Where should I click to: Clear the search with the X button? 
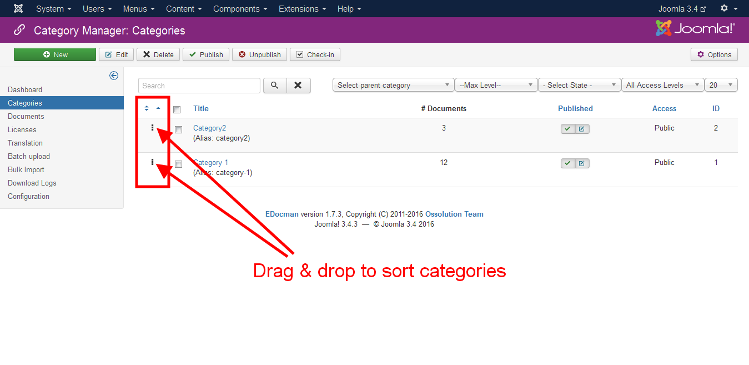pyautogui.click(x=298, y=86)
